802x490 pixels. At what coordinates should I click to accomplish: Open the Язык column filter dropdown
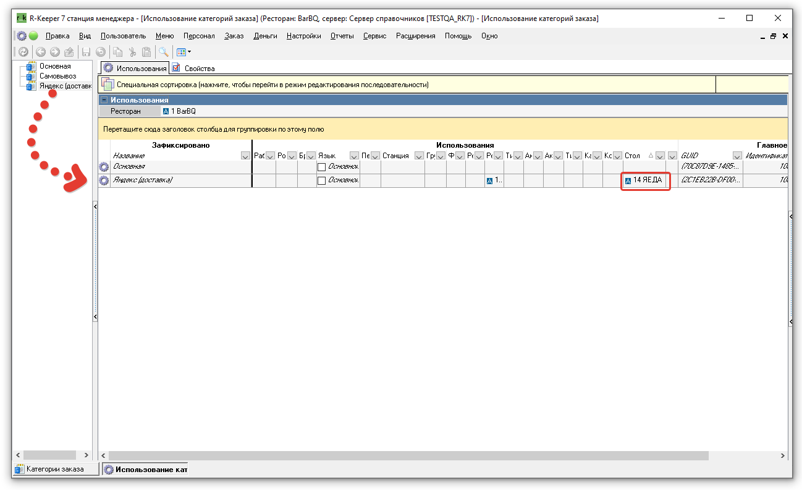coord(354,156)
